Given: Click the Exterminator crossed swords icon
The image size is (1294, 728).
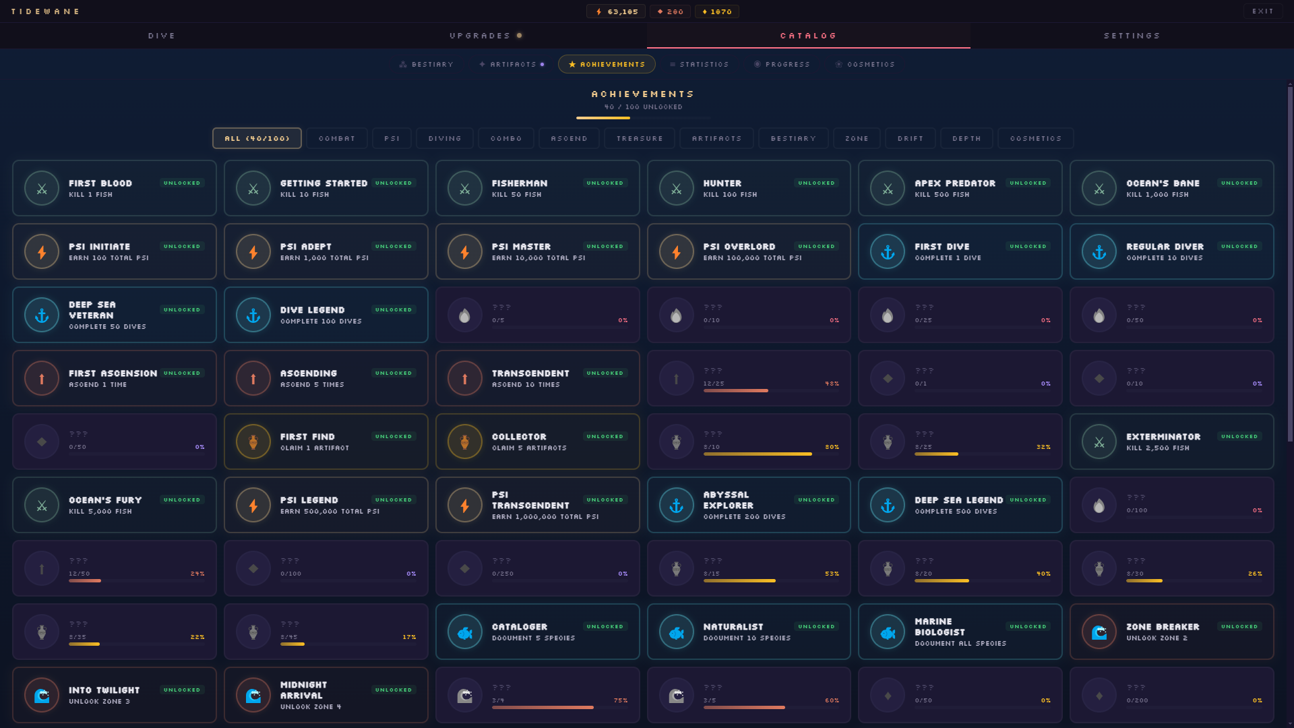Looking at the screenshot, I should (1099, 442).
